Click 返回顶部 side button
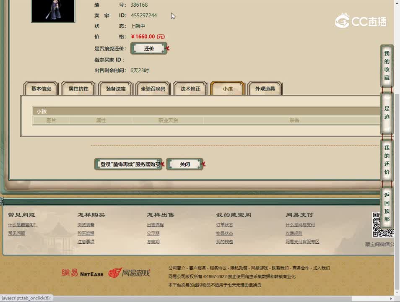Screen dimensions: 400x302 pos(387,207)
